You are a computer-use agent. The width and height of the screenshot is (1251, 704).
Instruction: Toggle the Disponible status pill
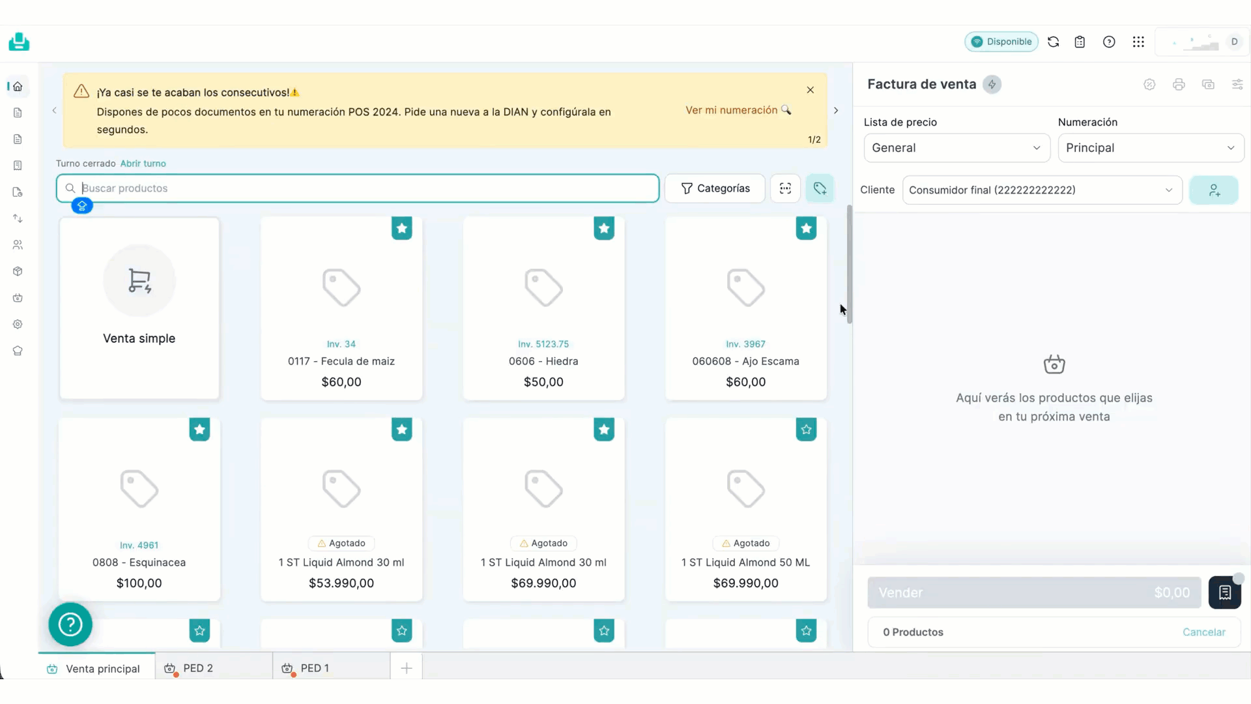click(x=1001, y=42)
